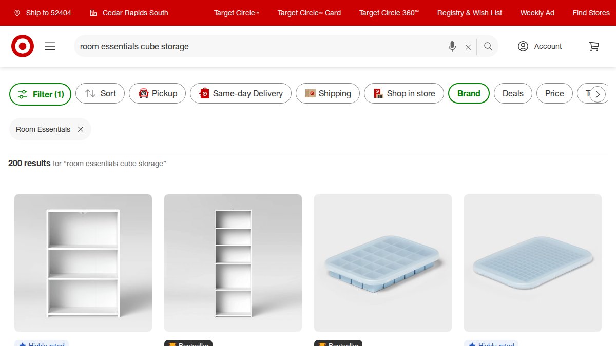Start voice search with microphone icon
Image resolution: width=616 pixels, height=346 pixels.
tap(452, 46)
